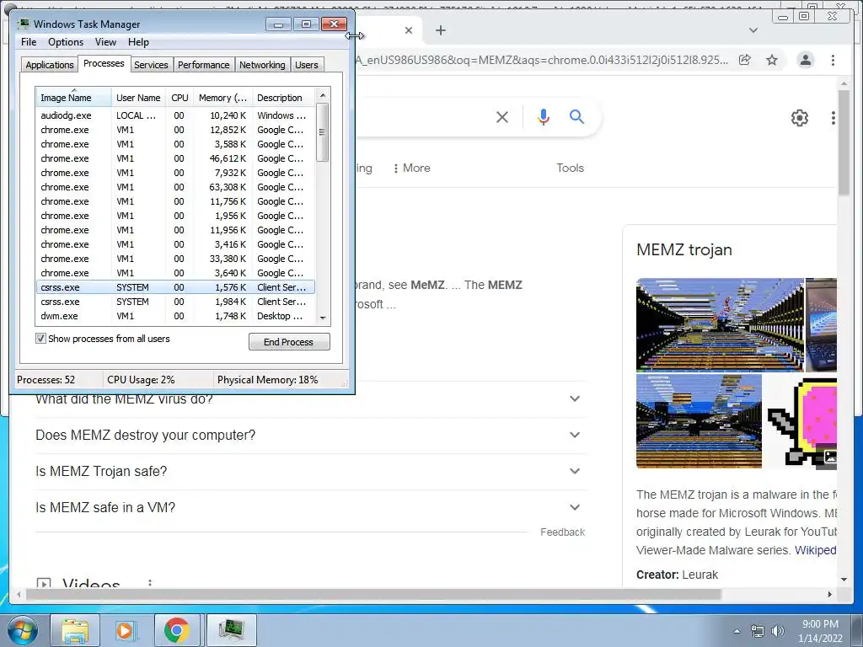This screenshot has width=863, height=647.
Task: Sort processes by Description column header
Action: click(x=283, y=98)
